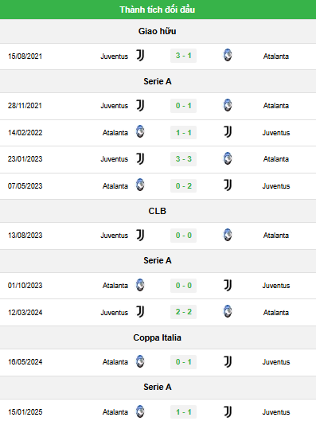Open the 2 - 2 score from 12/03/2024

pyautogui.click(x=184, y=312)
